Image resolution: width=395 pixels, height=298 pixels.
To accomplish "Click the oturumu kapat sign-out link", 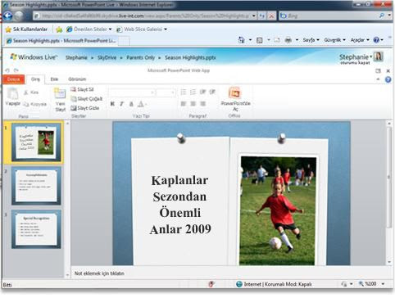I will click(355, 63).
